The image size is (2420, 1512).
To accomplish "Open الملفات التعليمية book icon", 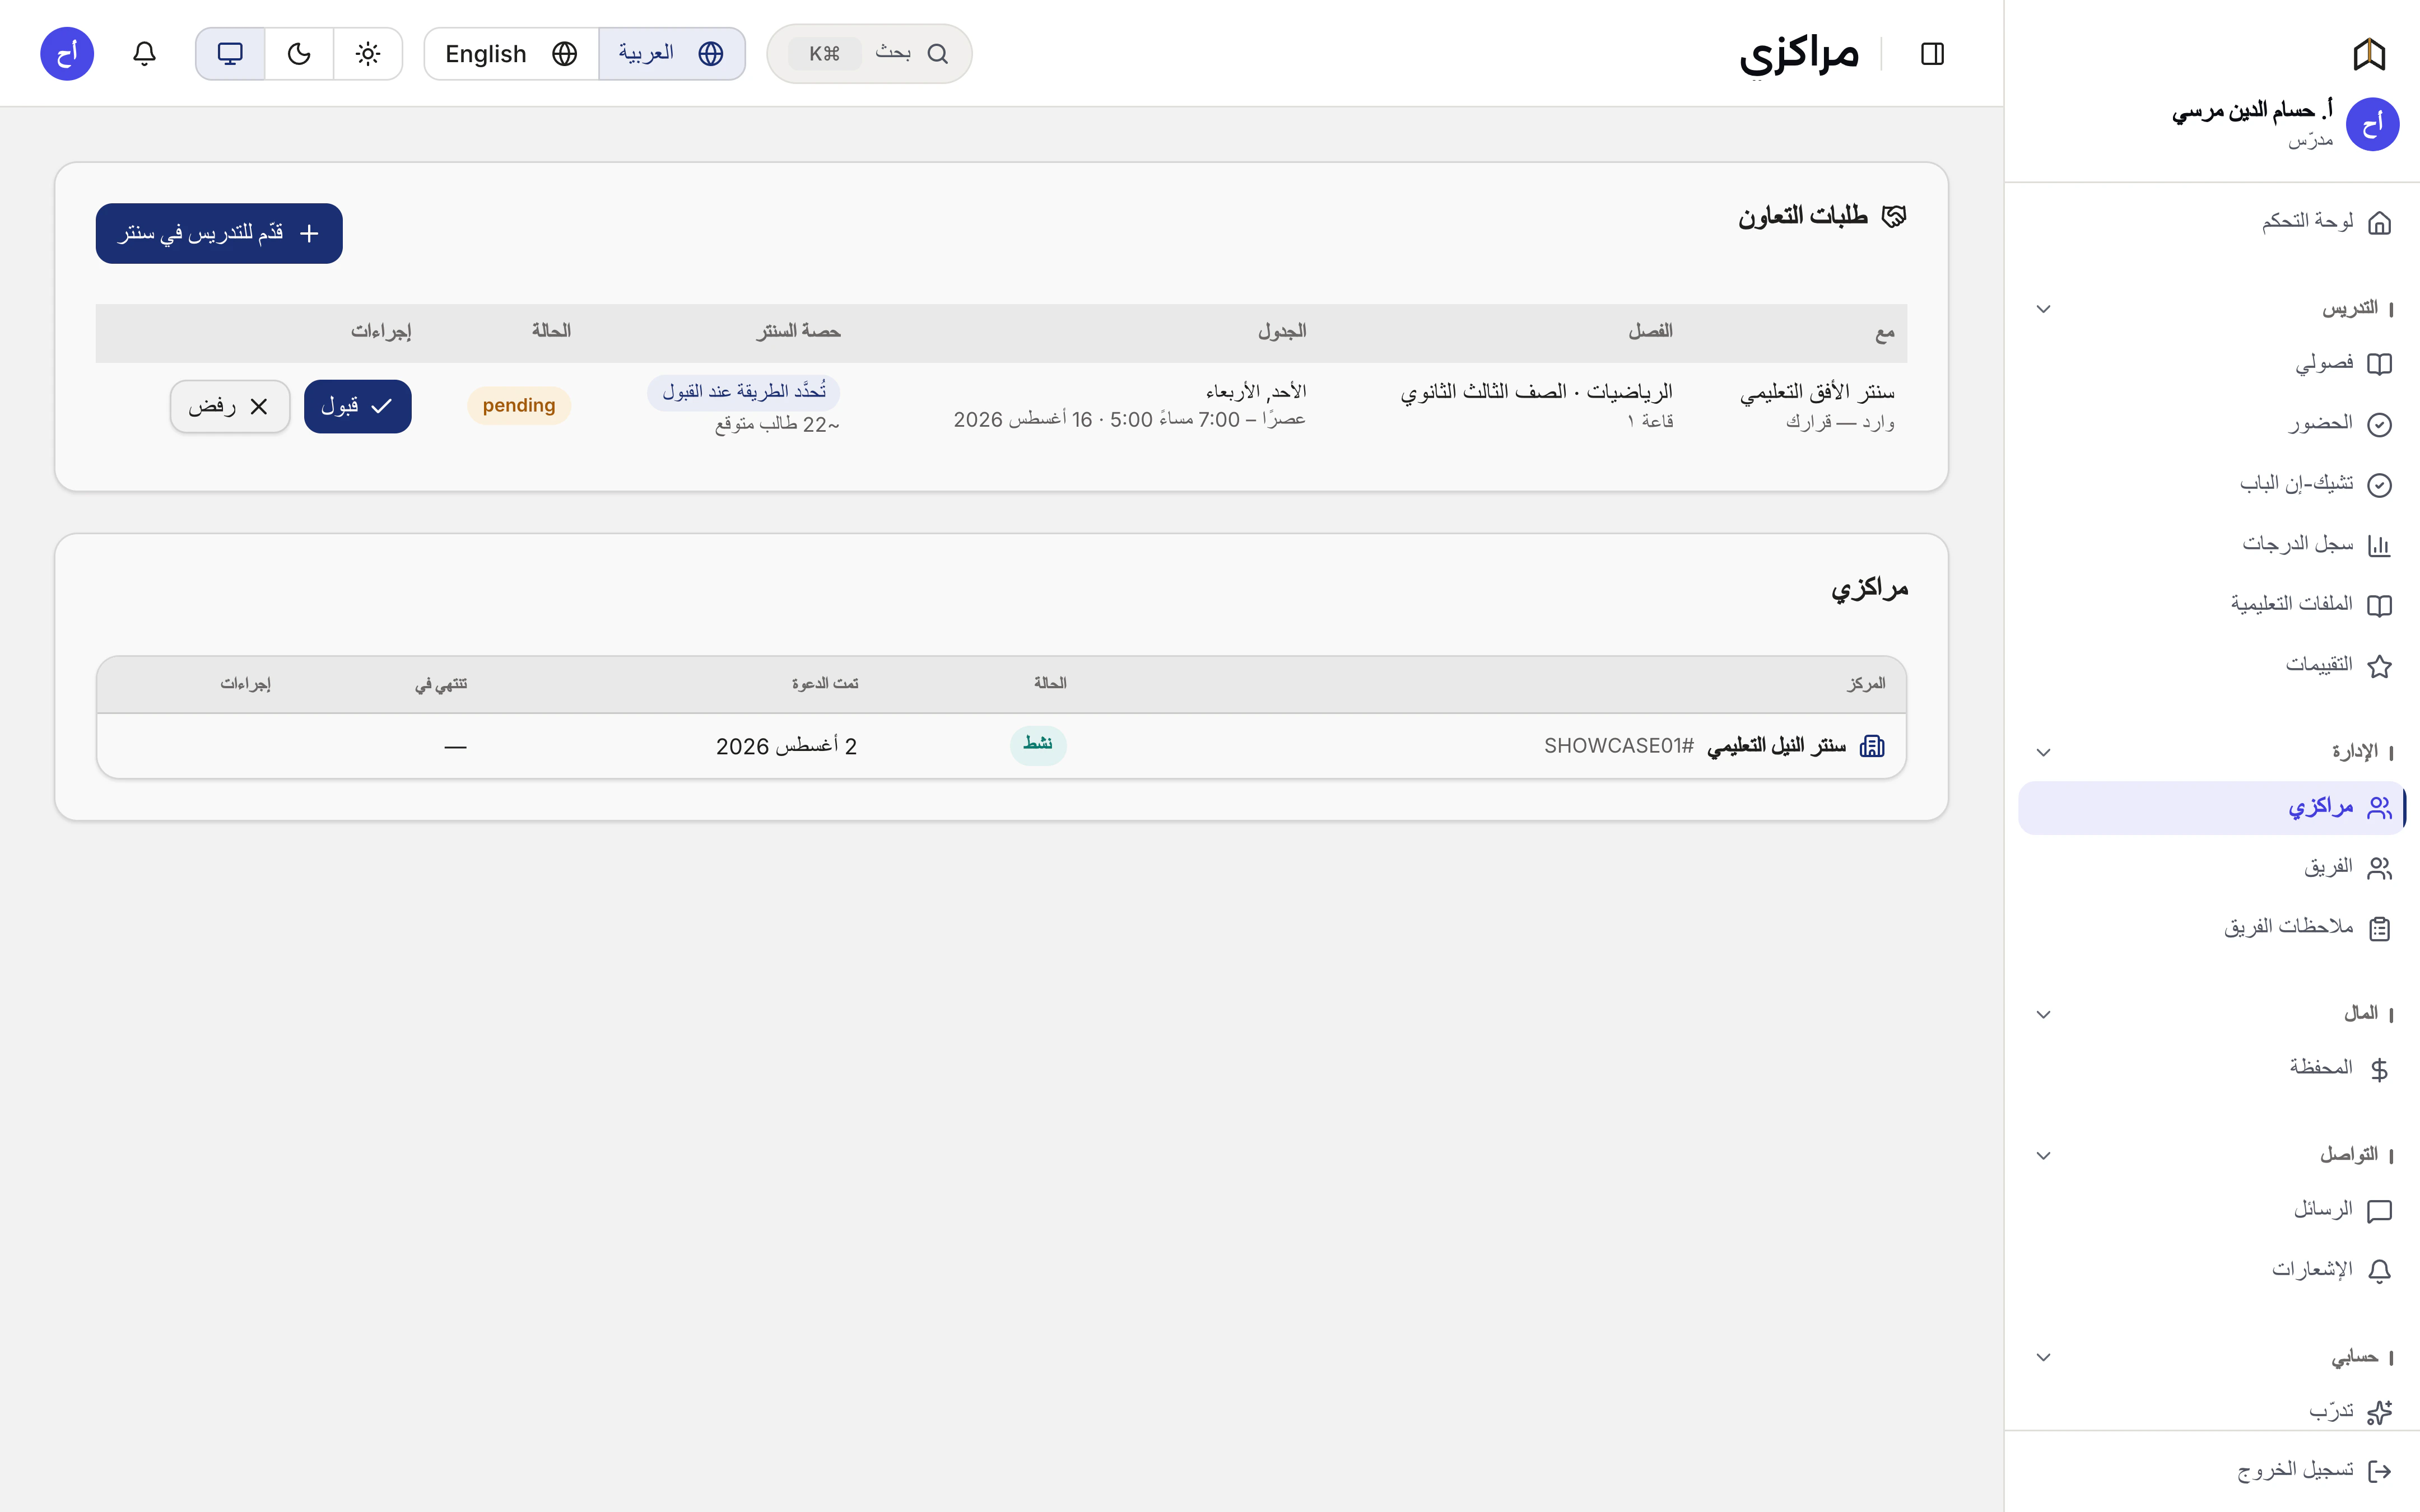I will coord(2380,605).
